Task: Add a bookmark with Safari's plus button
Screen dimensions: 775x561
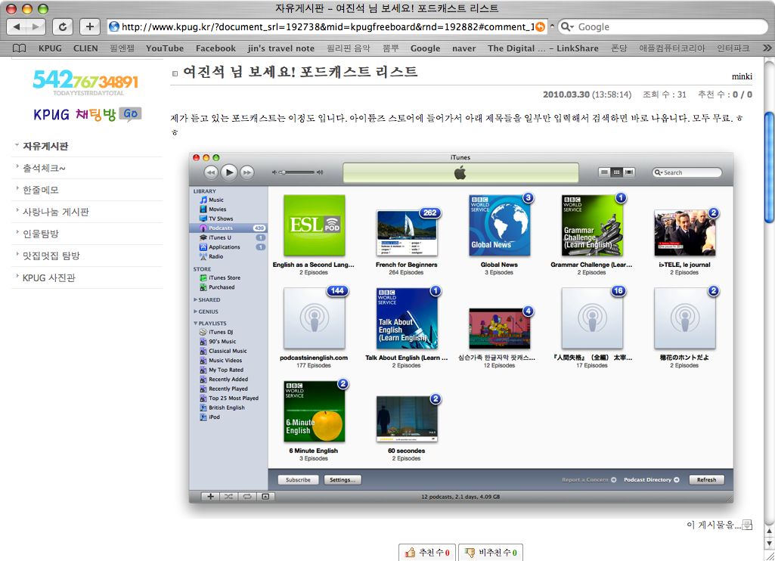Action: pos(89,26)
